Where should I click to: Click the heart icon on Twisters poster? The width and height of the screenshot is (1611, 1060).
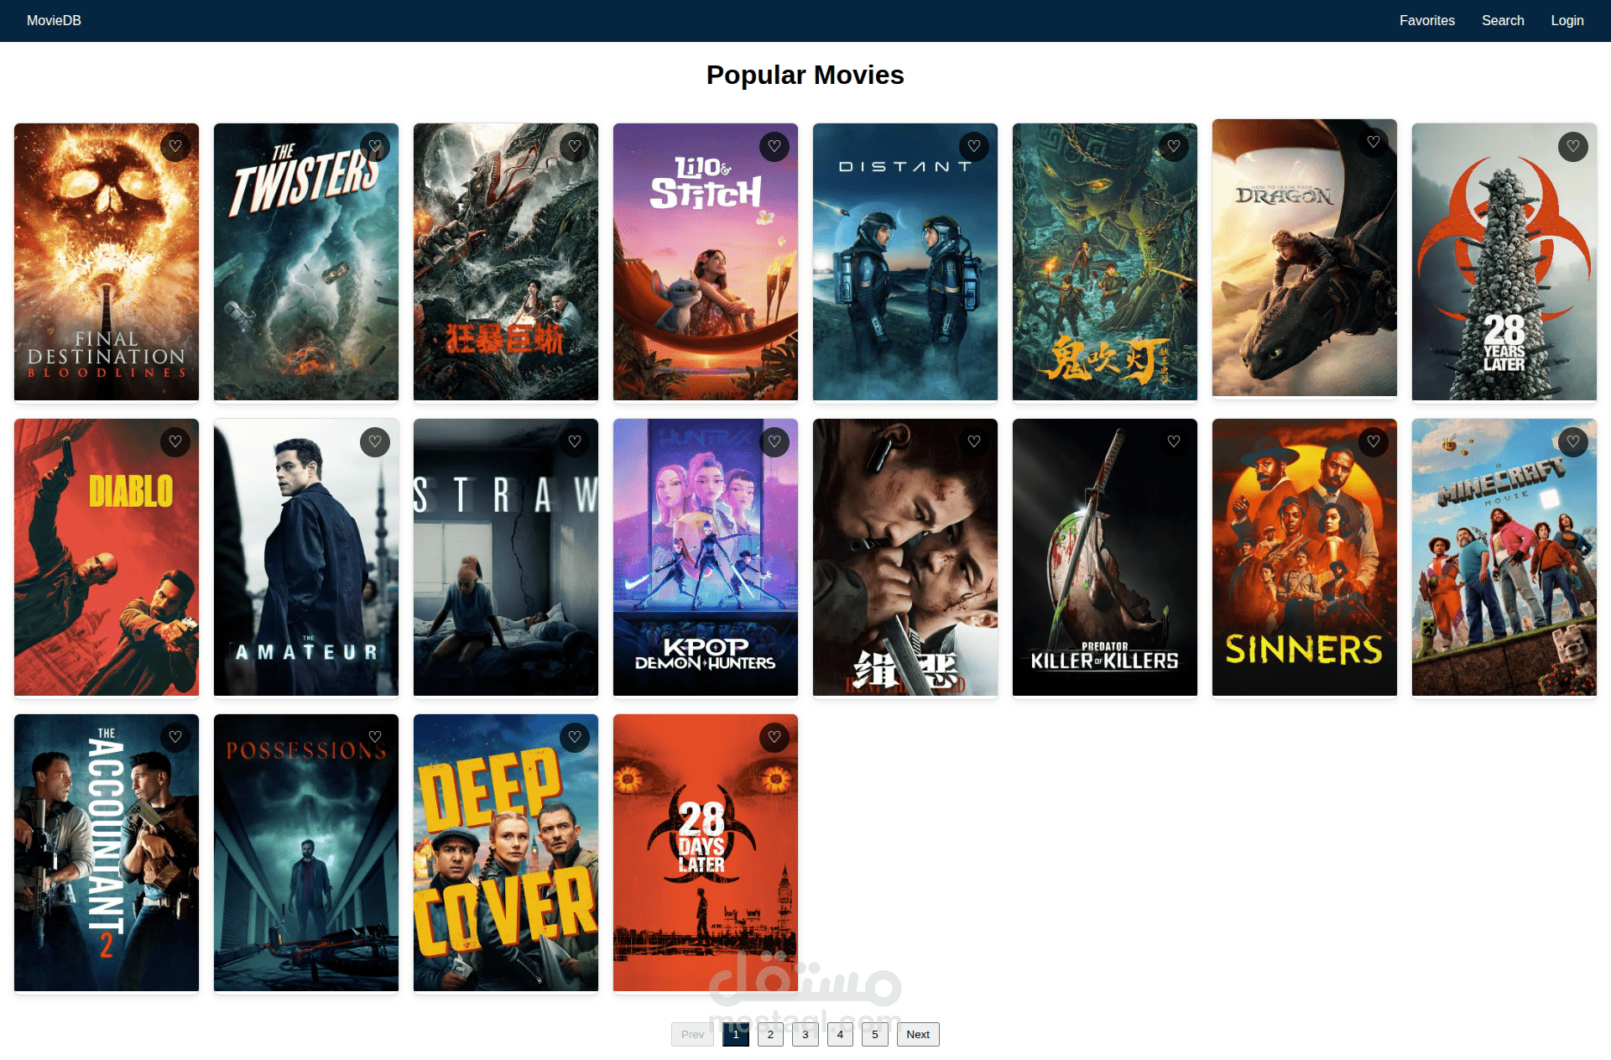tap(375, 147)
